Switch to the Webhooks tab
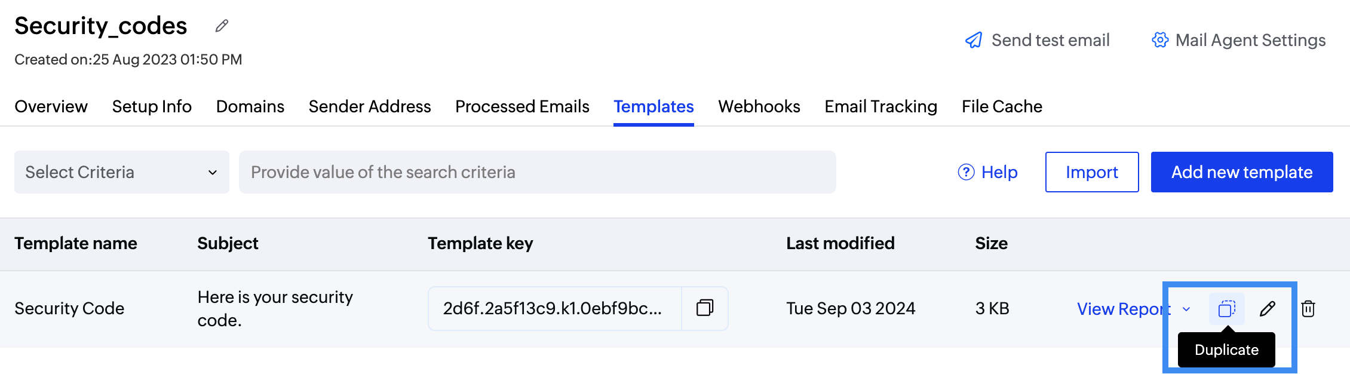The height and width of the screenshot is (374, 1350). click(759, 106)
